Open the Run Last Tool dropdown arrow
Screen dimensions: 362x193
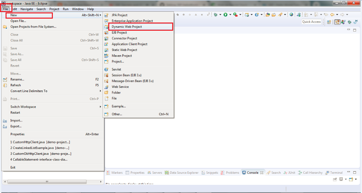(x=240, y=15)
